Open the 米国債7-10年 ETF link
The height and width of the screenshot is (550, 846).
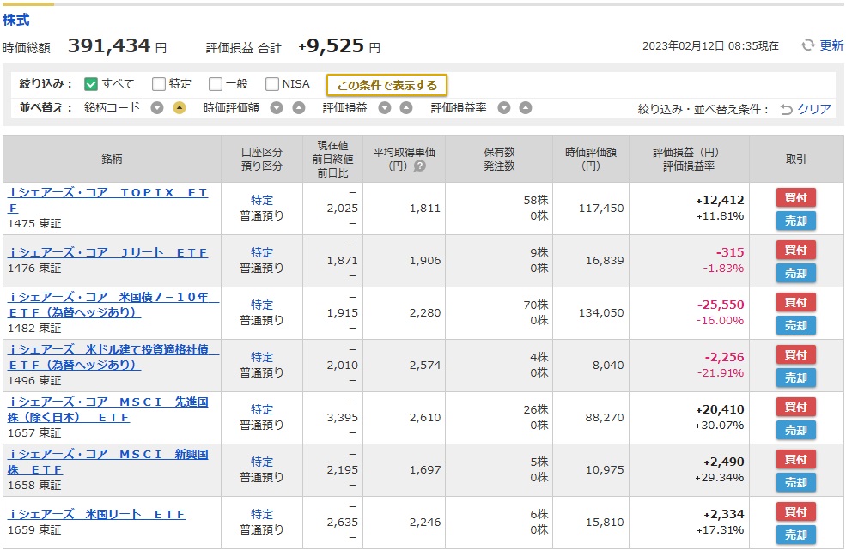113,305
